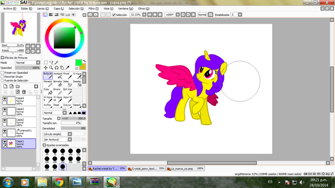Choose the Marador marker tool
335x188 pixels.
48,84
